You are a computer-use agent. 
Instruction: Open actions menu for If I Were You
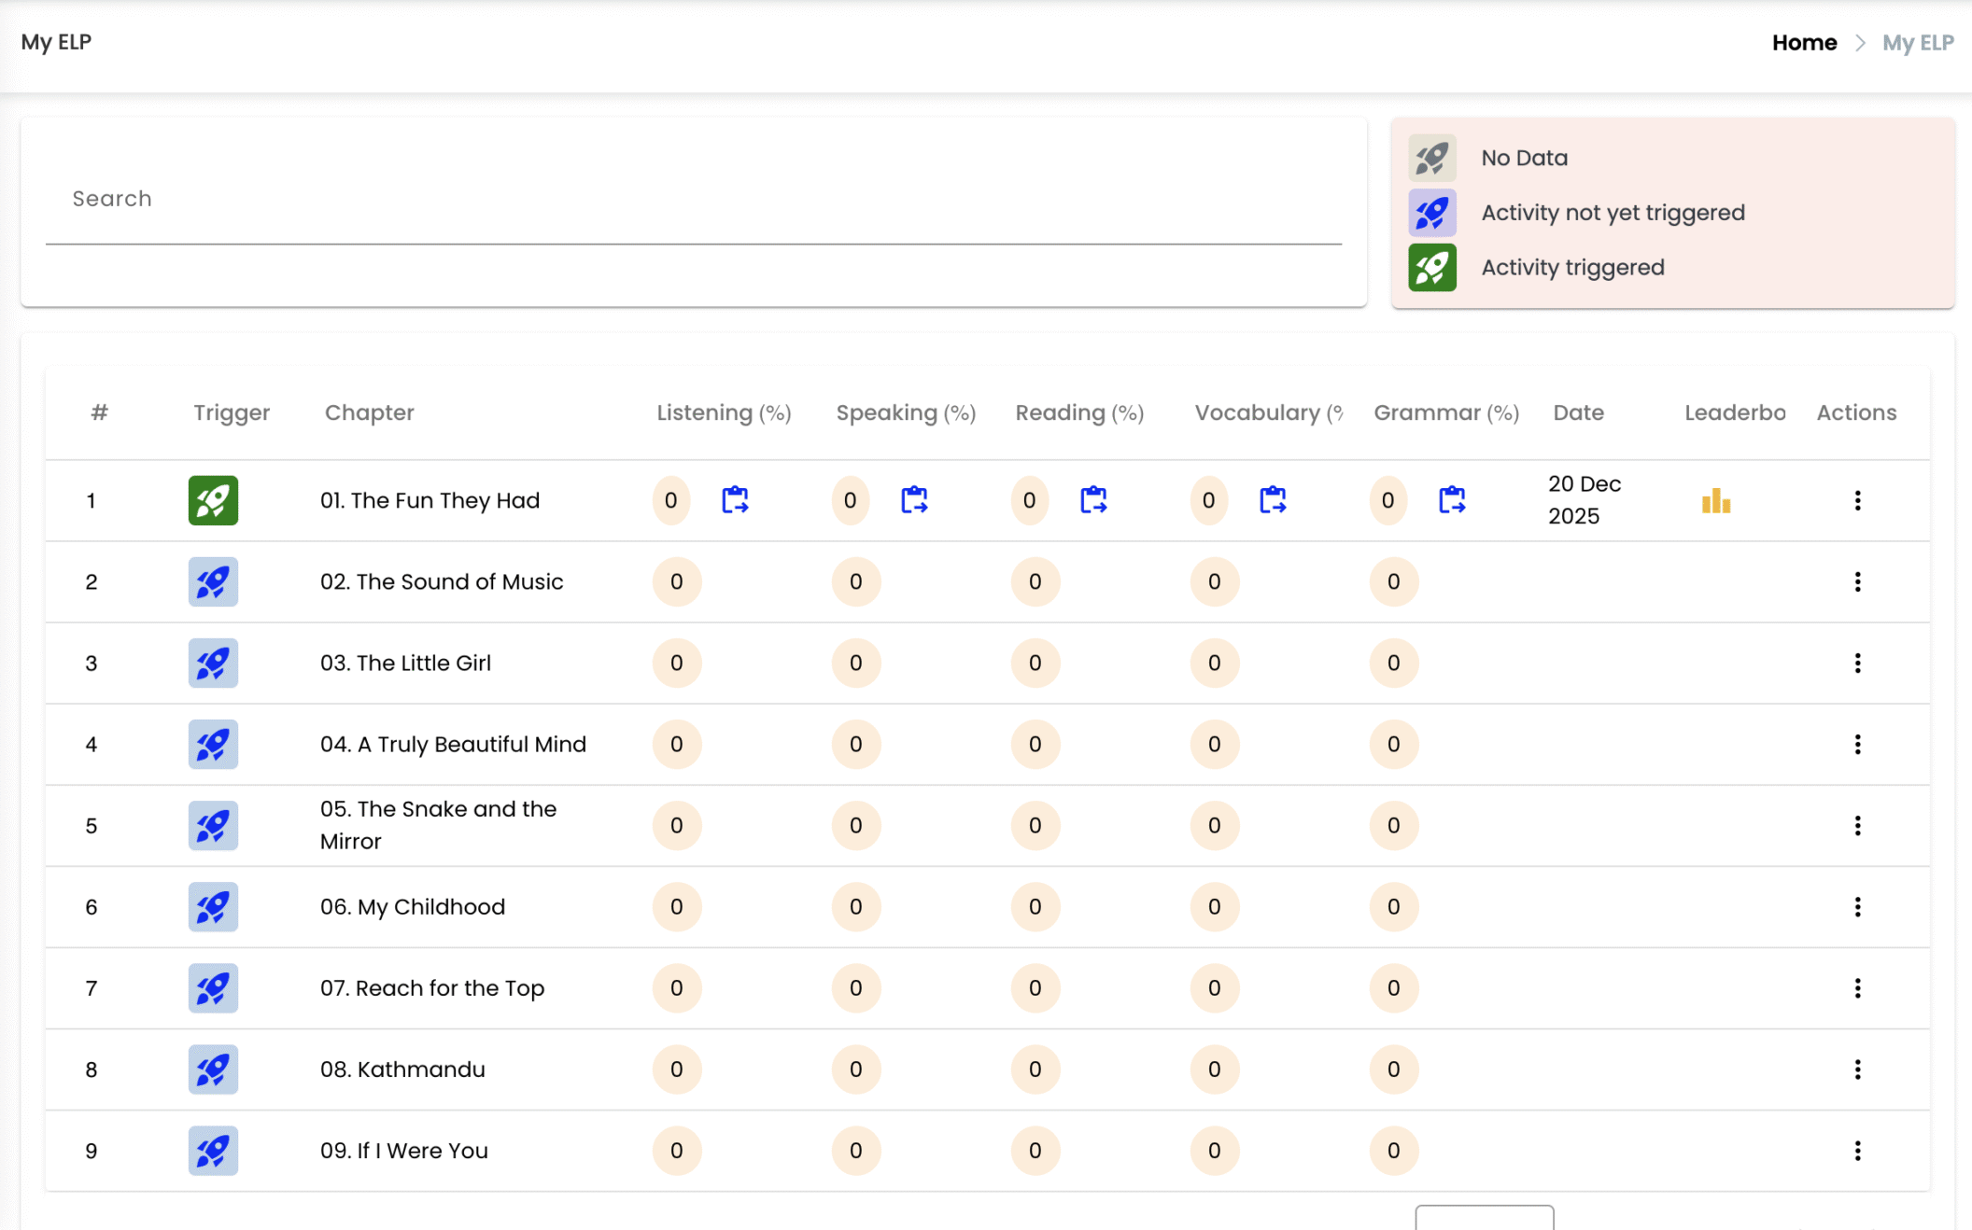point(1857,1150)
